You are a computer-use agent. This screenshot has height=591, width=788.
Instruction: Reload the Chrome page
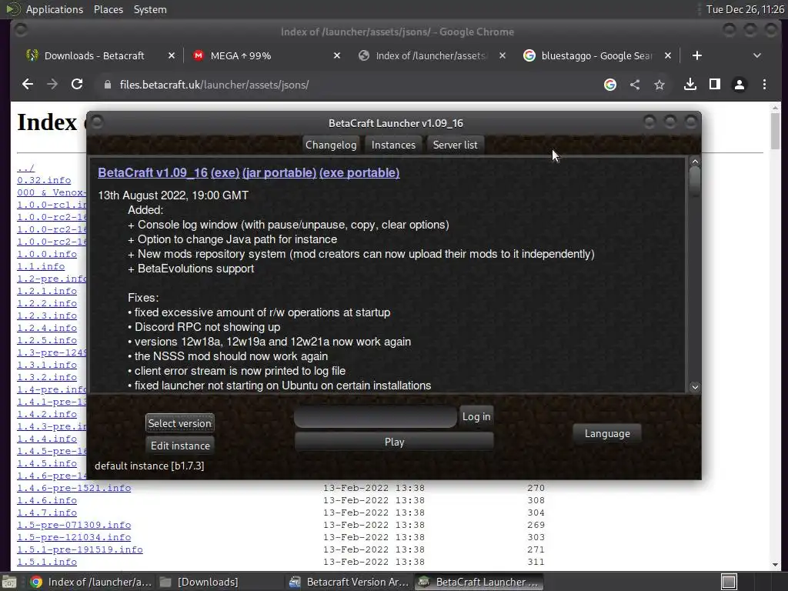tap(77, 85)
